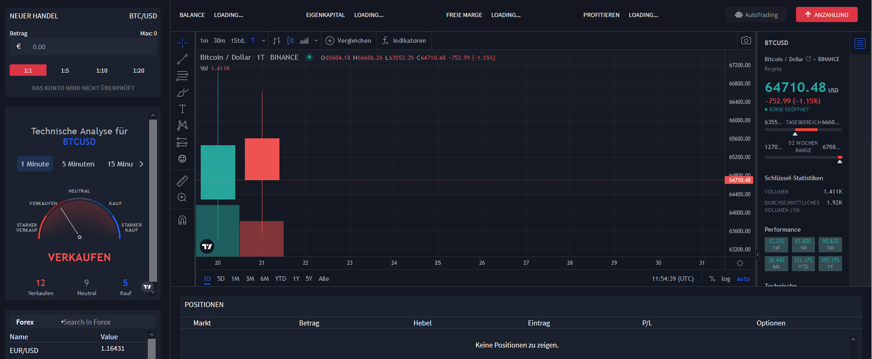
Task: Open the forecast and measurement tools
Action: pyautogui.click(x=182, y=142)
